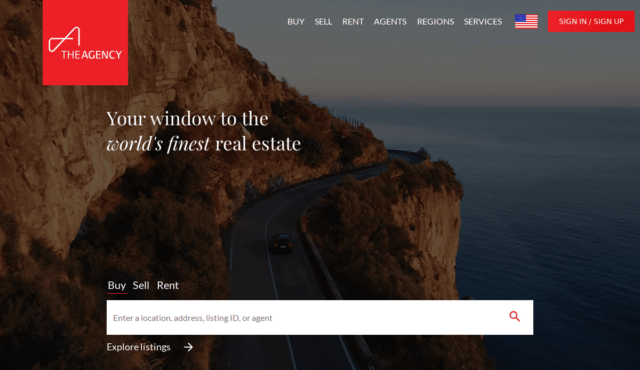Go to AGENTS in top navigation
640x370 pixels.
pyautogui.click(x=390, y=21)
